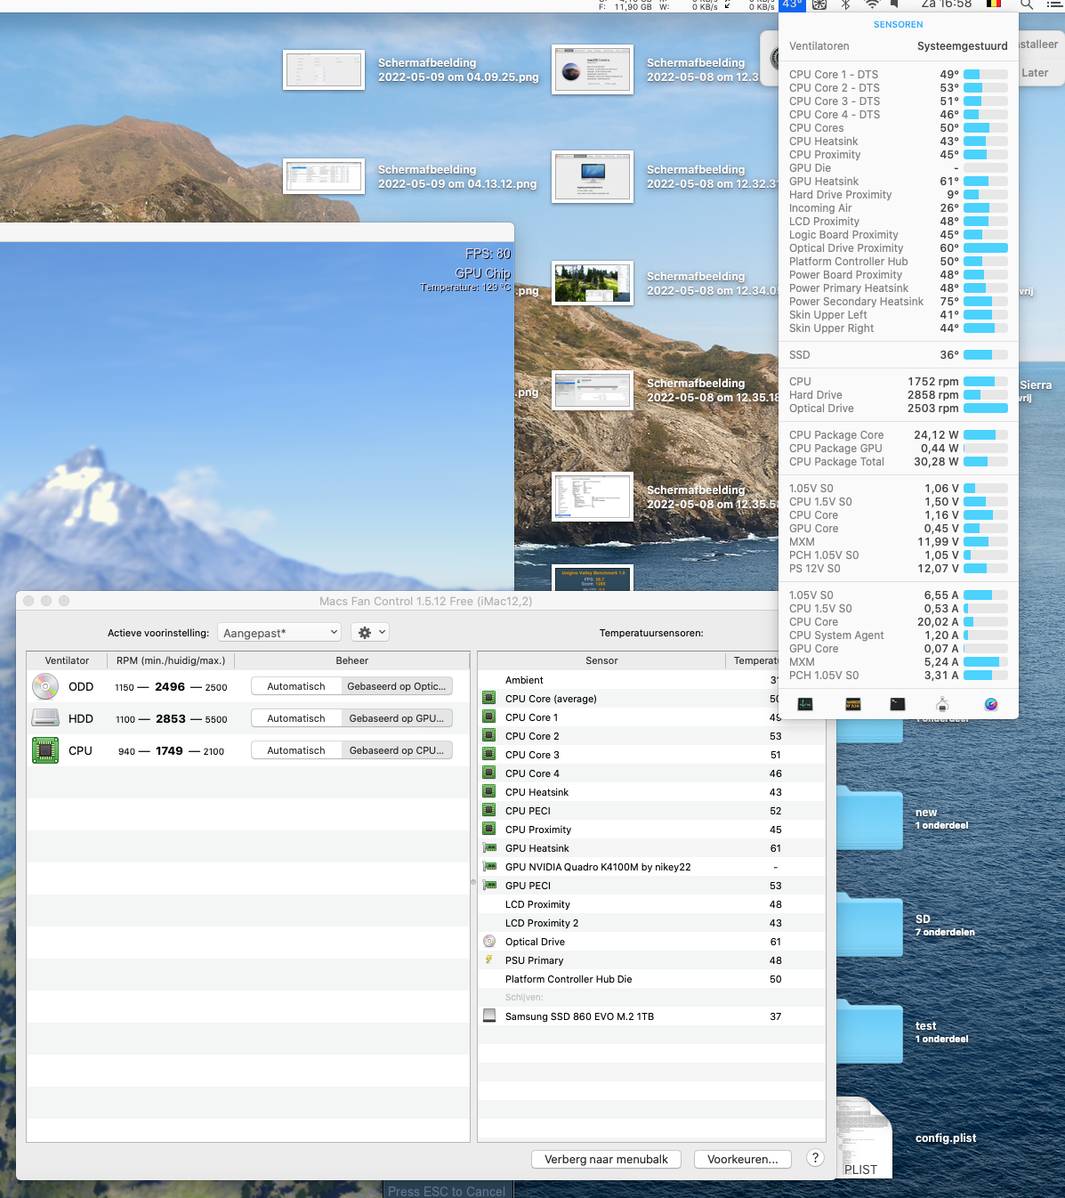Open the gear settings menu beside presets
The width and height of the screenshot is (1065, 1198).
(370, 632)
